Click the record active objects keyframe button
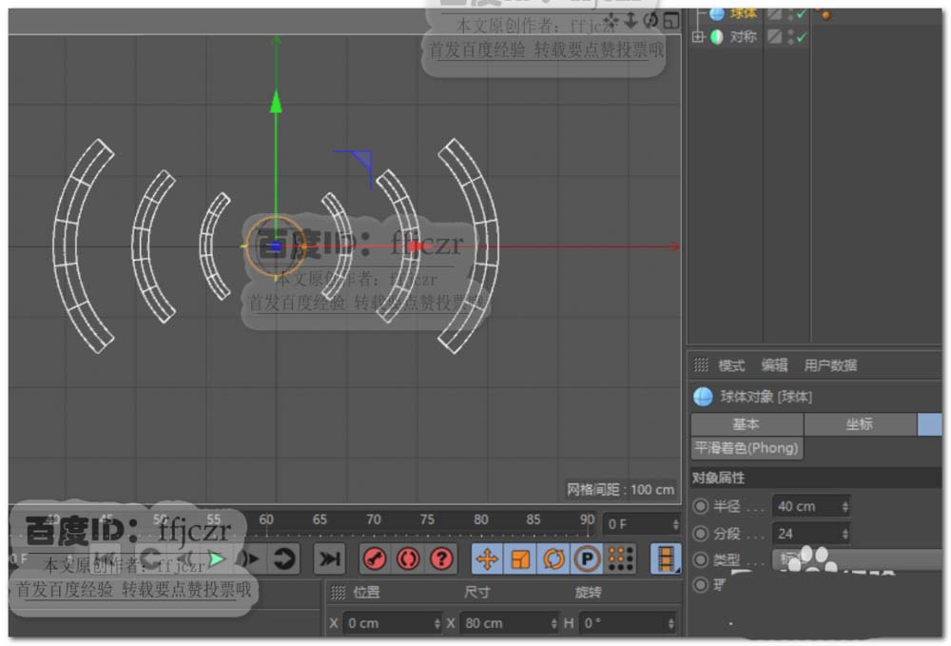Screen dimensions: 951x646 [376, 559]
